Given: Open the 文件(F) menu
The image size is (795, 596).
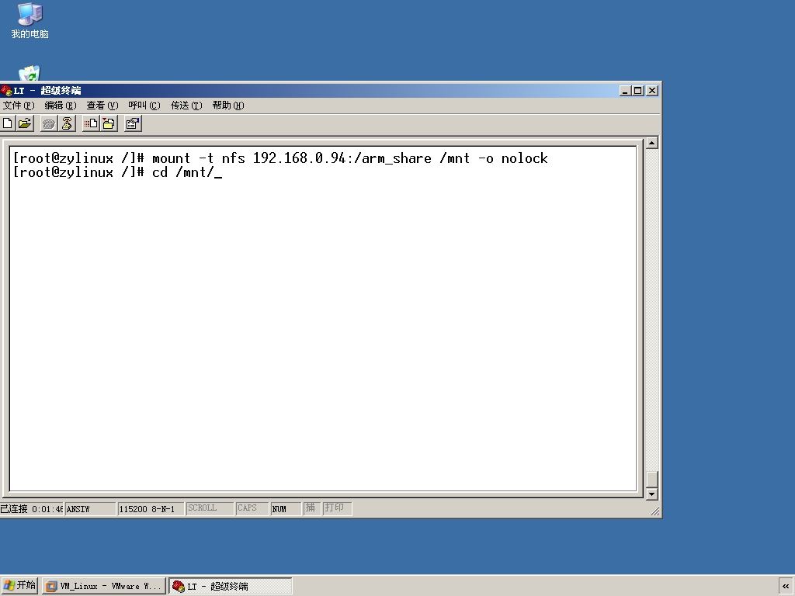Looking at the screenshot, I should 19,106.
